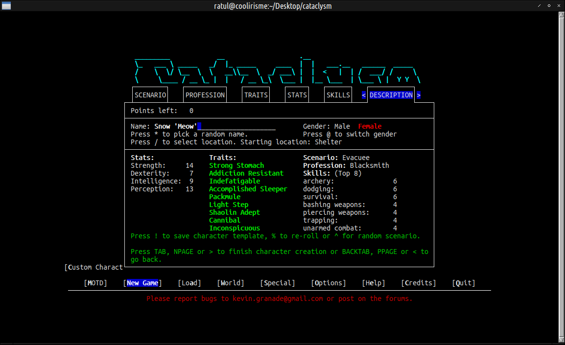
Task: Click the bashing weapons skill row
Action: (350, 205)
